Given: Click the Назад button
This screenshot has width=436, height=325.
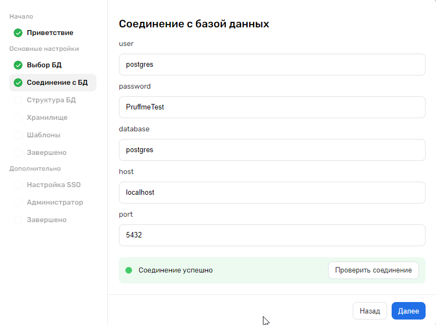Looking at the screenshot, I should click(370, 311).
